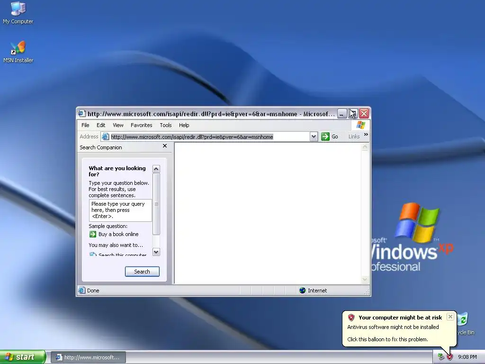Viewport: 485px width, 364px height.
Task: Open the Favorites menu
Action: click(x=141, y=125)
